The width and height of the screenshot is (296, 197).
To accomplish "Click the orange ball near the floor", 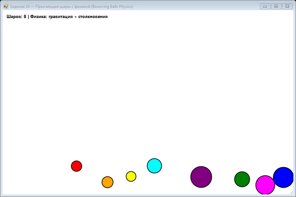I will click(108, 182).
